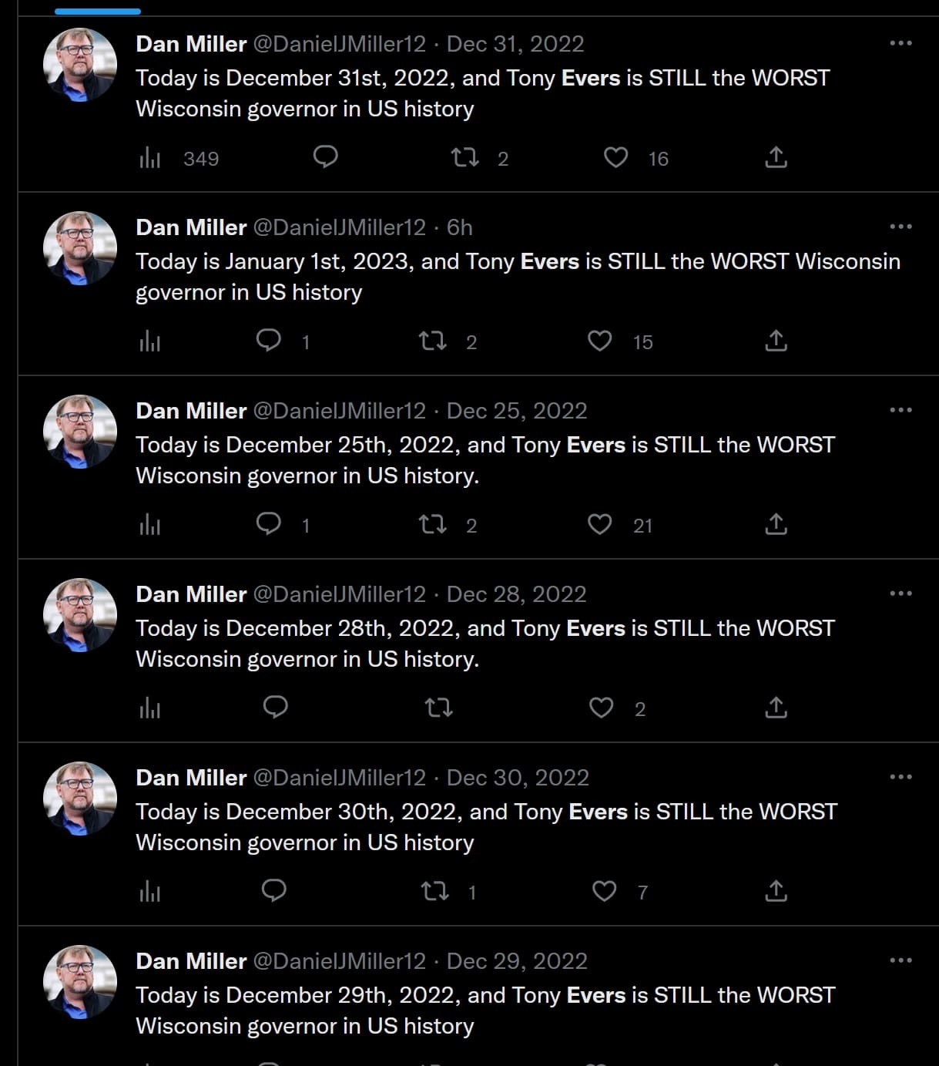
Task: Open analytics for December 30th tweet
Action: (150, 892)
